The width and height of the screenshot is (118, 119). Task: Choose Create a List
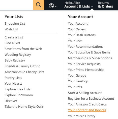[14, 37]
